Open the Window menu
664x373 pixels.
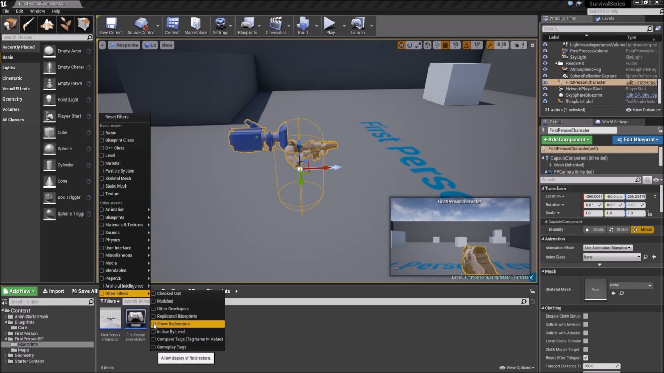[x=37, y=11]
